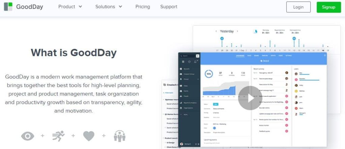345x149 pixels.
Task: Click the Brand project title
Action: pyautogui.click(x=265, y=61)
